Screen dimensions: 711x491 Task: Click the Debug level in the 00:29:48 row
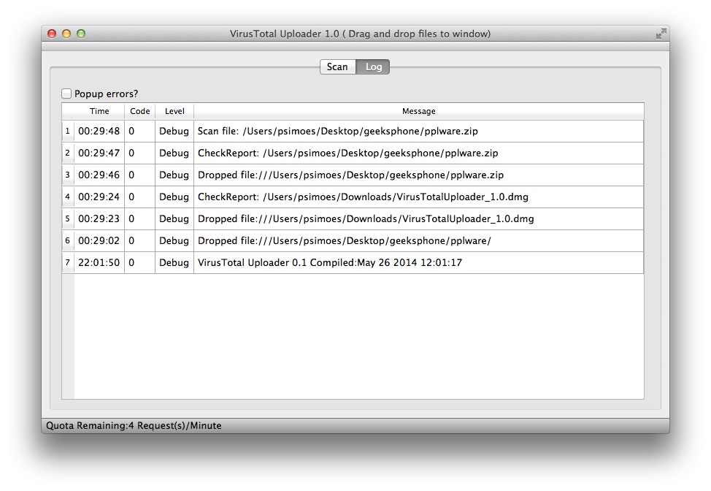tap(174, 131)
